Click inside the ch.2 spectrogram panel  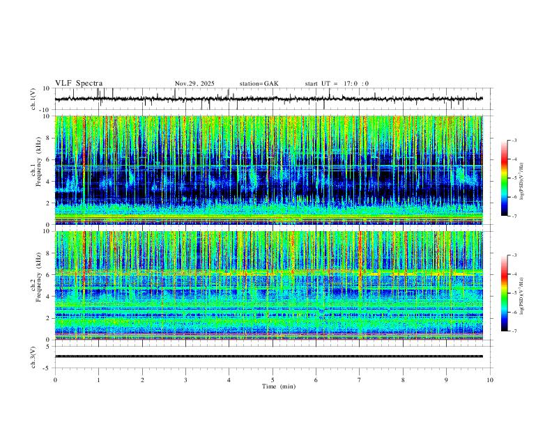click(268, 285)
